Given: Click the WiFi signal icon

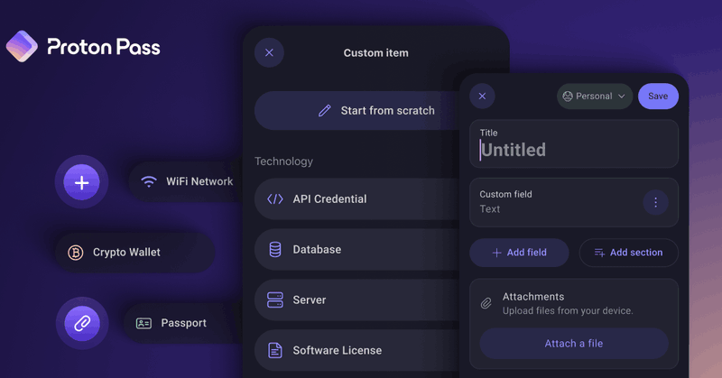Looking at the screenshot, I should click(x=149, y=181).
